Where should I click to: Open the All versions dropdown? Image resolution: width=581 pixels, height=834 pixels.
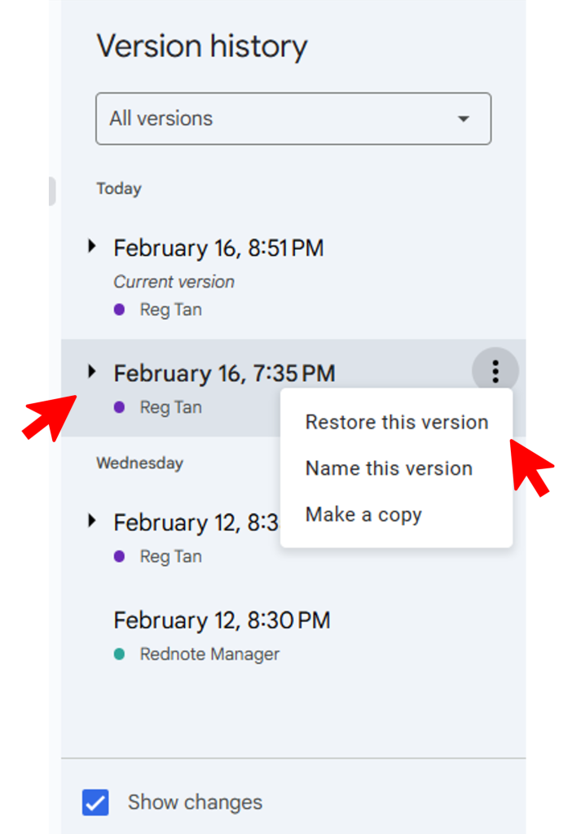pos(293,119)
